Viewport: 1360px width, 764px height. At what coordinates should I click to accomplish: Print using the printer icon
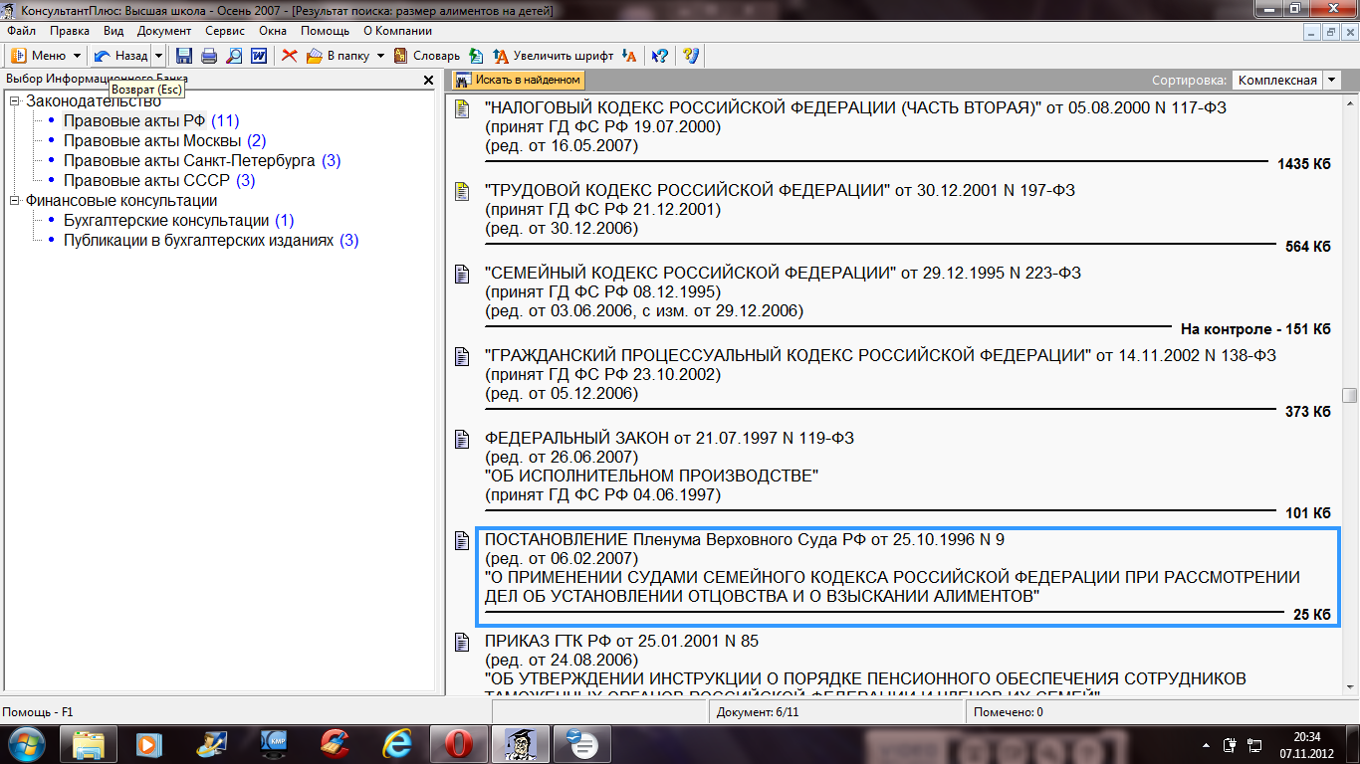[209, 56]
